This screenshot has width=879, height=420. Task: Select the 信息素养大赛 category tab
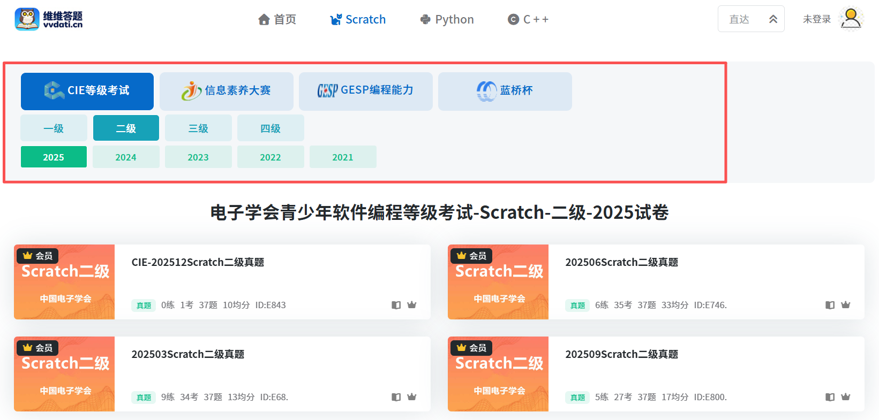coord(226,91)
